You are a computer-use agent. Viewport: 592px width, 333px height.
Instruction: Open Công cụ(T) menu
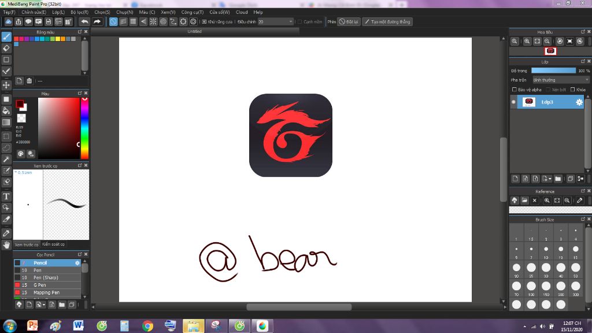click(192, 12)
